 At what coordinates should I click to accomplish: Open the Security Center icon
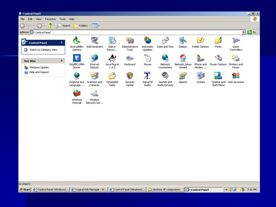(130, 79)
